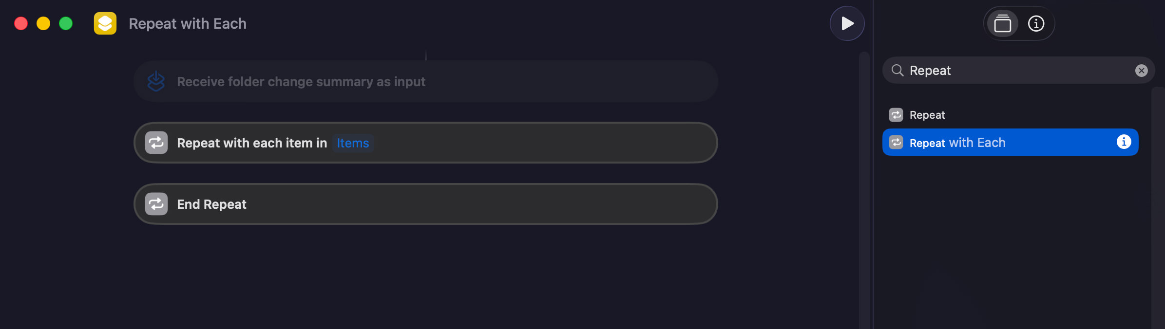Click the input action's receive icon
This screenshot has height=329, width=1165.
tap(157, 81)
